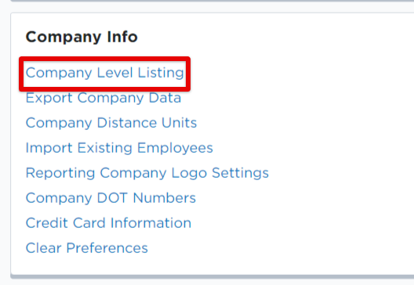Click the word Listing in the red box
This screenshot has height=285, width=414.
161,73
